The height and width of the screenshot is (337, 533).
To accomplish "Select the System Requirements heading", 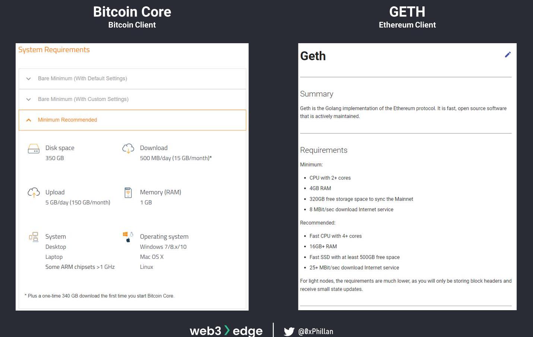I will click(54, 50).
